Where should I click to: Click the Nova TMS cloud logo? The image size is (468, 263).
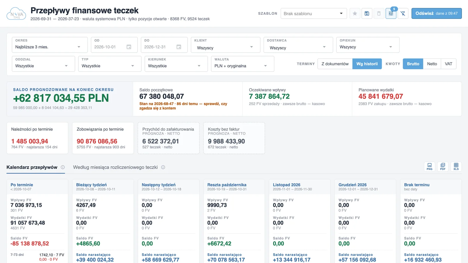coord(16,14)
